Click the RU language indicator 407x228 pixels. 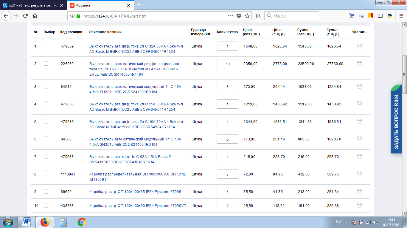point(338,221)
